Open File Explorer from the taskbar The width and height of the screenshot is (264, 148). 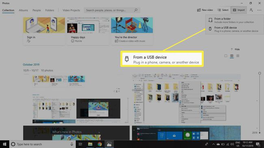coord(90,144)
